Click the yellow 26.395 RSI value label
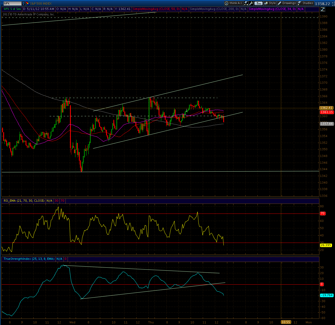The image size is (335, 325). click(326, 245)
